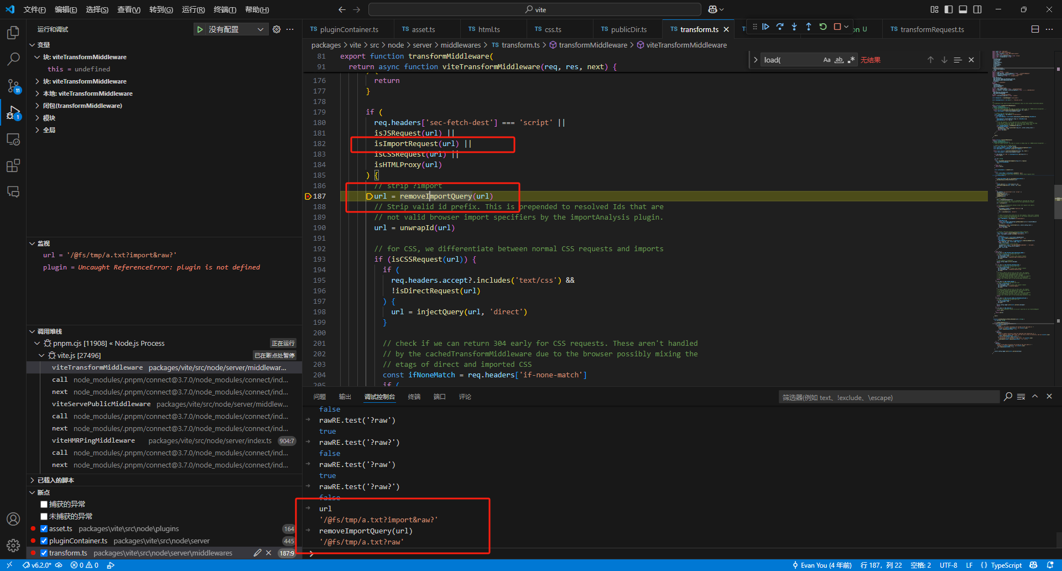Stop the debug session

click(x=837, y=27)
